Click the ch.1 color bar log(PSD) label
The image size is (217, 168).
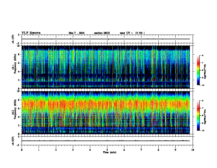coord(205,72)
